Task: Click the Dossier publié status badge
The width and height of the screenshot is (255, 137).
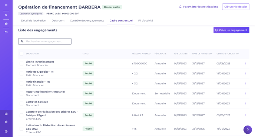Action: tap(112, 7)
